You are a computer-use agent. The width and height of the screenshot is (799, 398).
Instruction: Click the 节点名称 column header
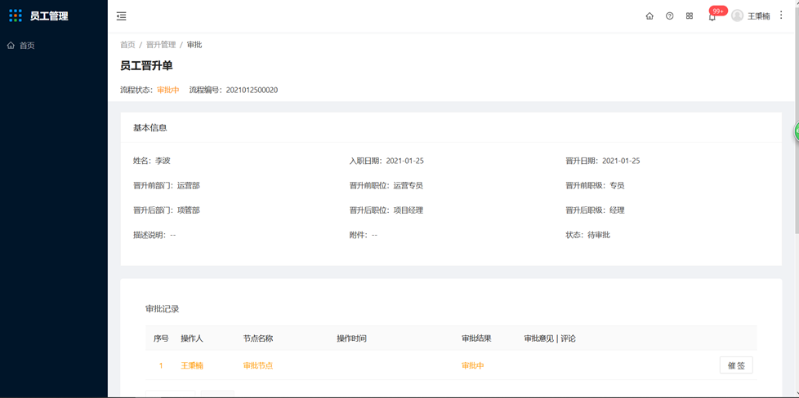(x=258, y=338)
